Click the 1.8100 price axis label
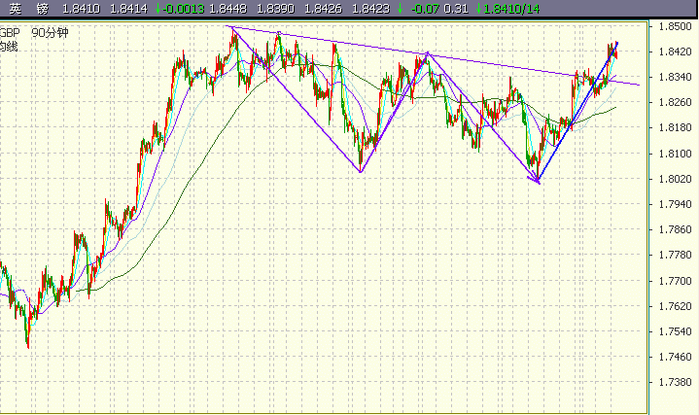This screenshot has height=415, width=699. [x=675, y=154]
